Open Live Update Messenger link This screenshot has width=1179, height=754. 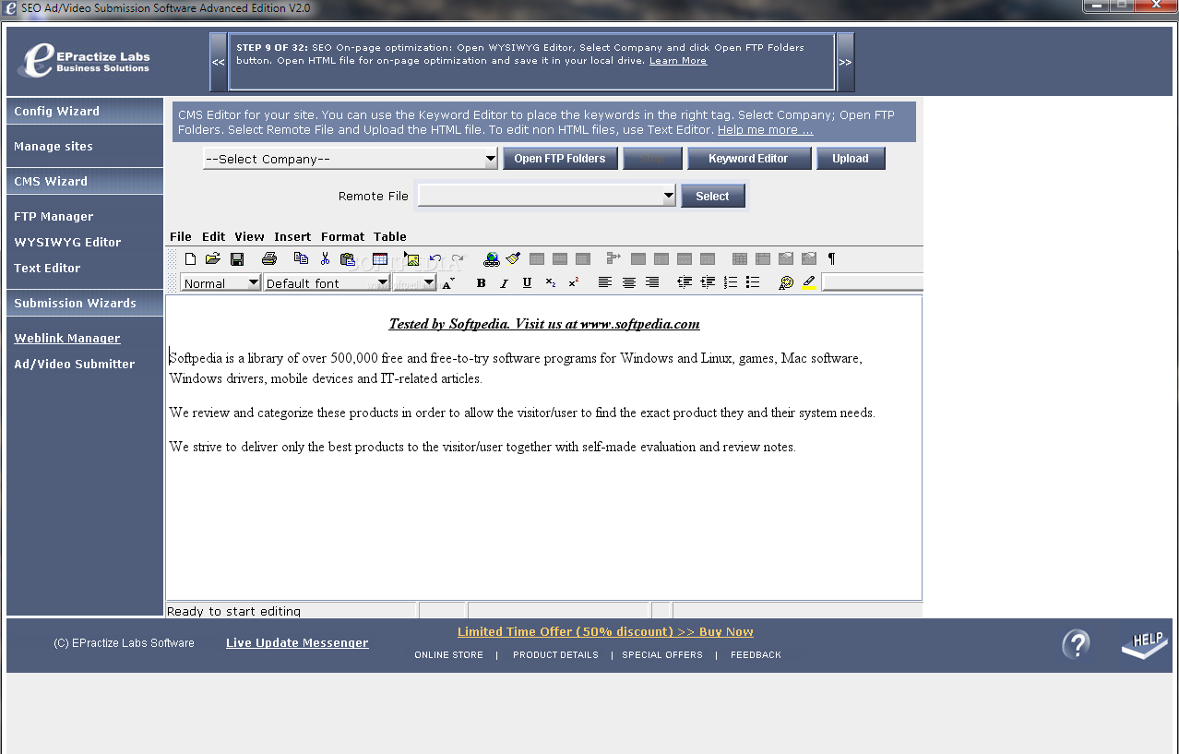[297, 643]
